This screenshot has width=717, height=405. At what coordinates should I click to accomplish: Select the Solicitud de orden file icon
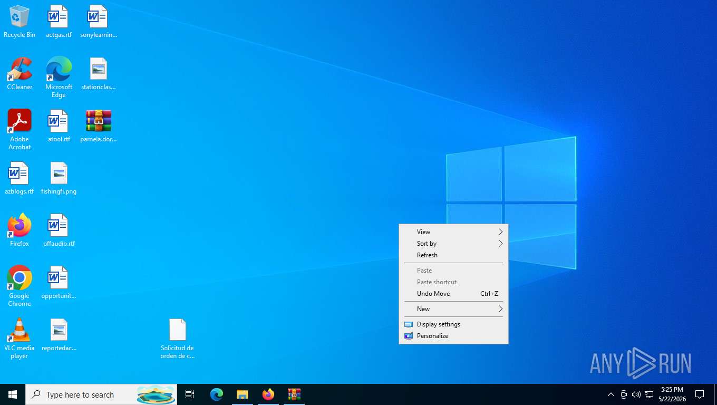(178, 339)
